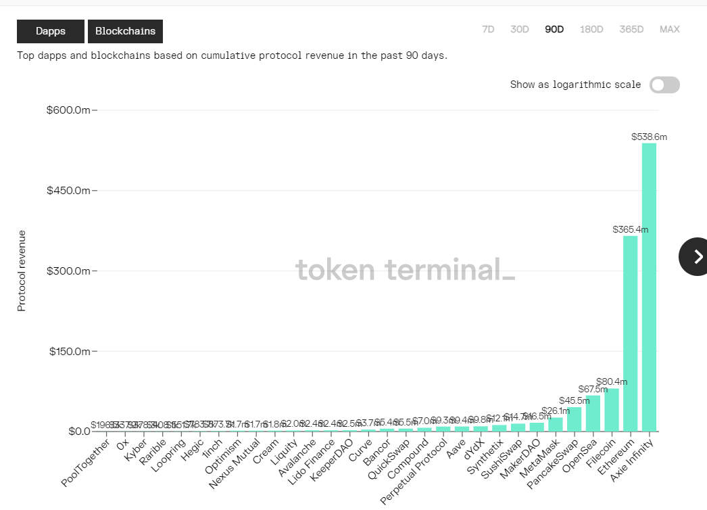The image size is (707, 510).
Task: Click the Ethereum axis label
Action: [x=616, y=457]
